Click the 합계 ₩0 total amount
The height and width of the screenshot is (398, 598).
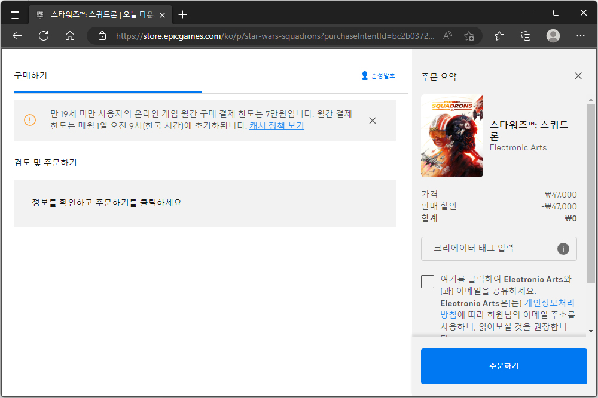[570, 218]
